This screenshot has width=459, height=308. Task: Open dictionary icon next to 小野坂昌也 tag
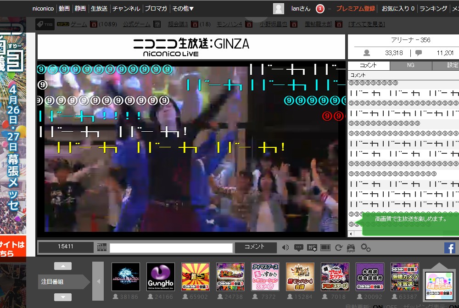[294, 24]
